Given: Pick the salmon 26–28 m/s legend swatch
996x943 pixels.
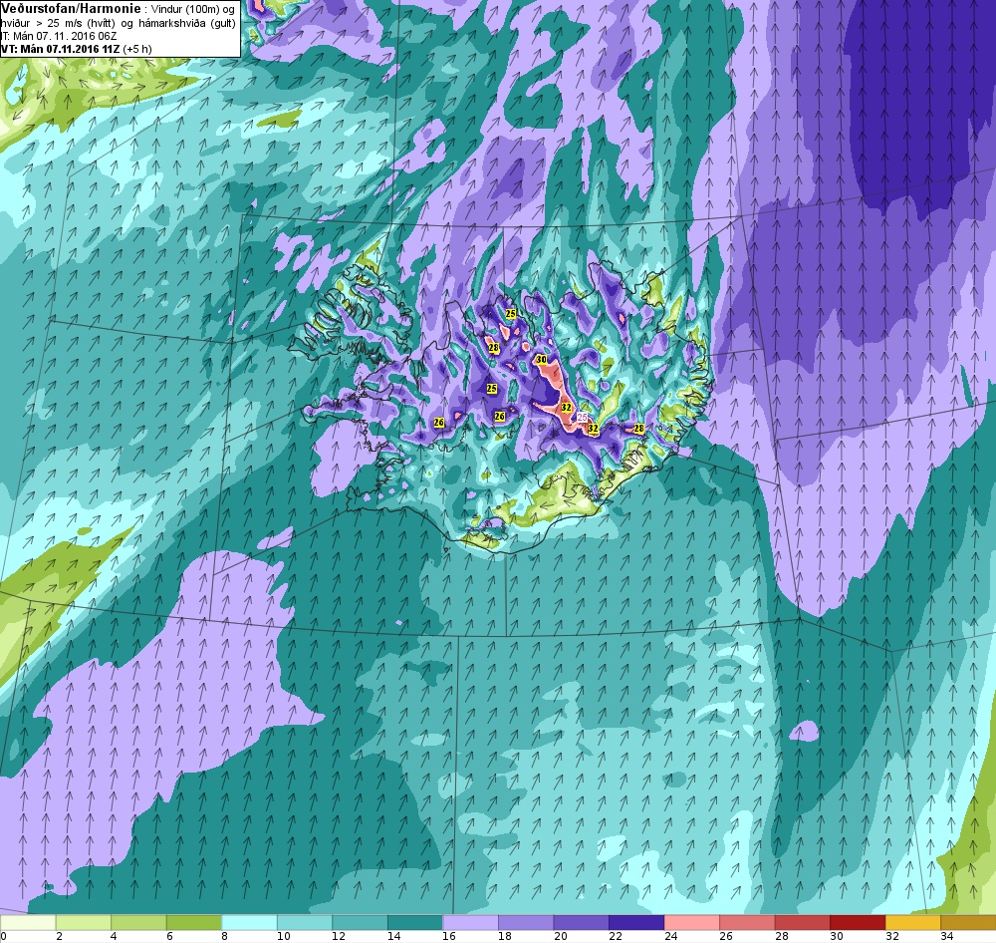Looking at the screenshot, I should click(746, 922).
